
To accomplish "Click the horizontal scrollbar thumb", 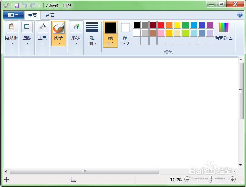I will [84, 171].
